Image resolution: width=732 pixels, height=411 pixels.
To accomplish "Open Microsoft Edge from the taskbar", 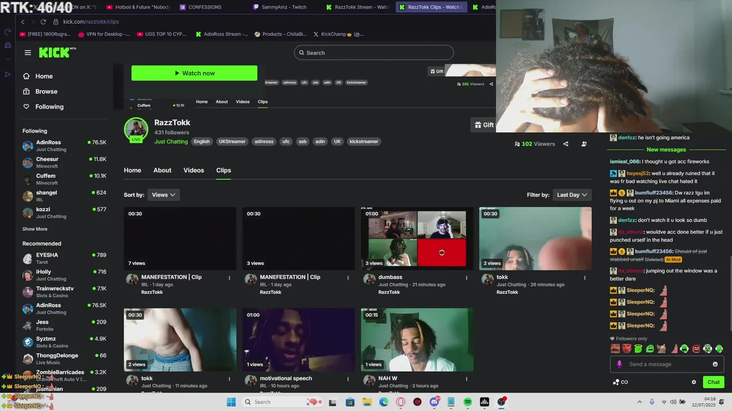I will 384,402.
